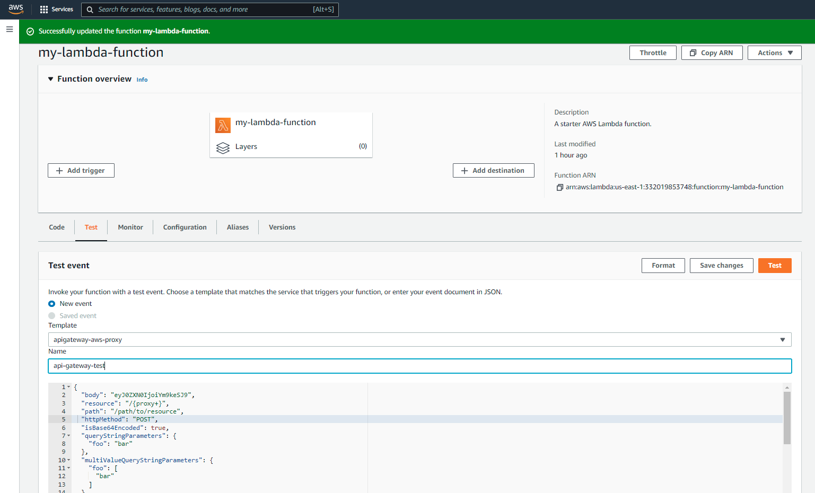
Task: Click the Add trigger button
Action: tap(81, 171)
